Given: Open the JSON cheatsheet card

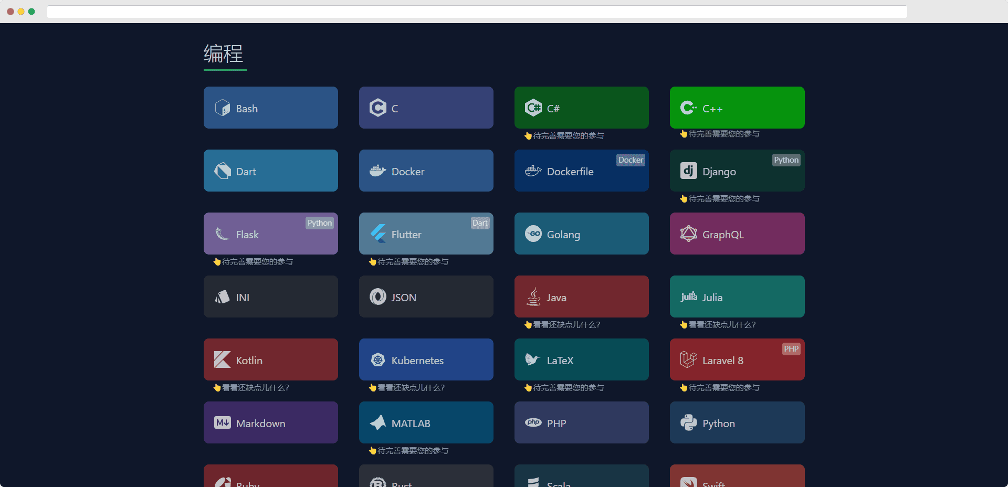Looking at the screenshot, I should coord(426,297).
